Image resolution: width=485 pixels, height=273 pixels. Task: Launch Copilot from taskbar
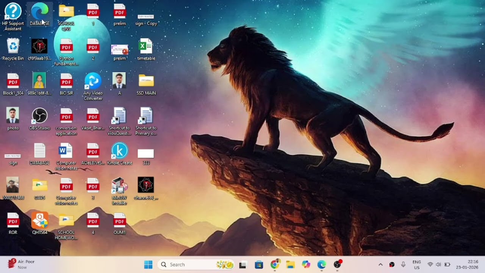(306, 265)
